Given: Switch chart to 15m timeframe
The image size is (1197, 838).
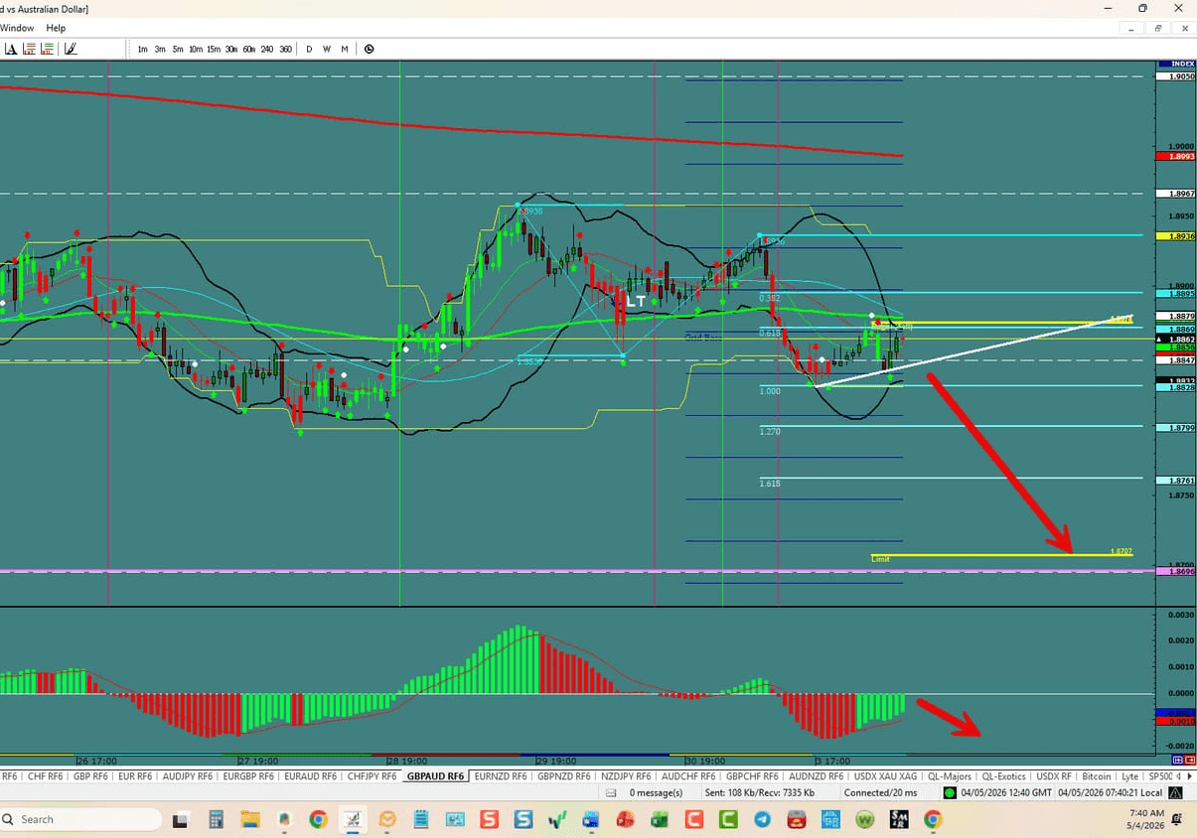Looking at the screenshot, I should click(x=214, y=49).
